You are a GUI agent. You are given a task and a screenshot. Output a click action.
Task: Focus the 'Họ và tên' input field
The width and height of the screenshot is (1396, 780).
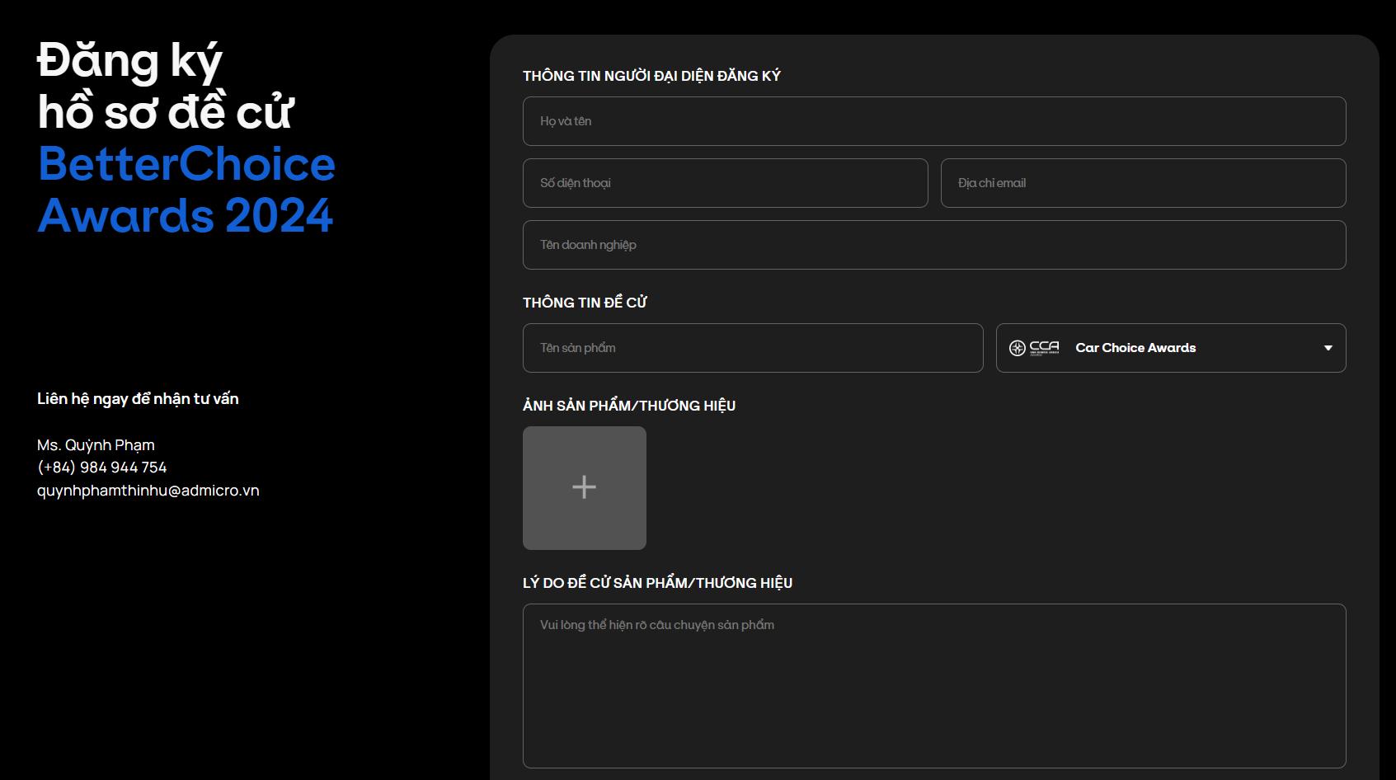[934, 121]
